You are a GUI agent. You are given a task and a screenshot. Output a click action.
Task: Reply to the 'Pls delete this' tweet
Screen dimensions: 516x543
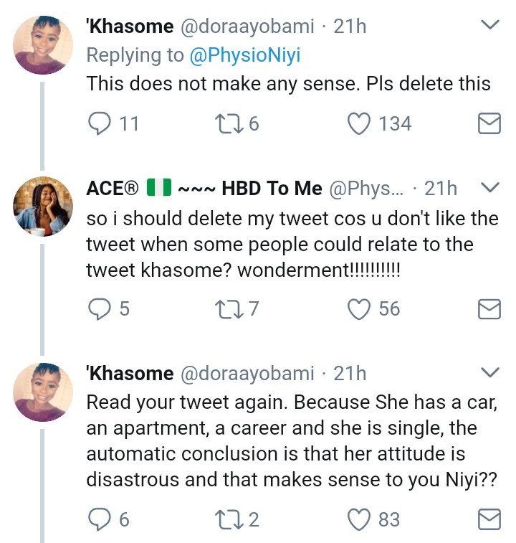[x=97, y=124]
